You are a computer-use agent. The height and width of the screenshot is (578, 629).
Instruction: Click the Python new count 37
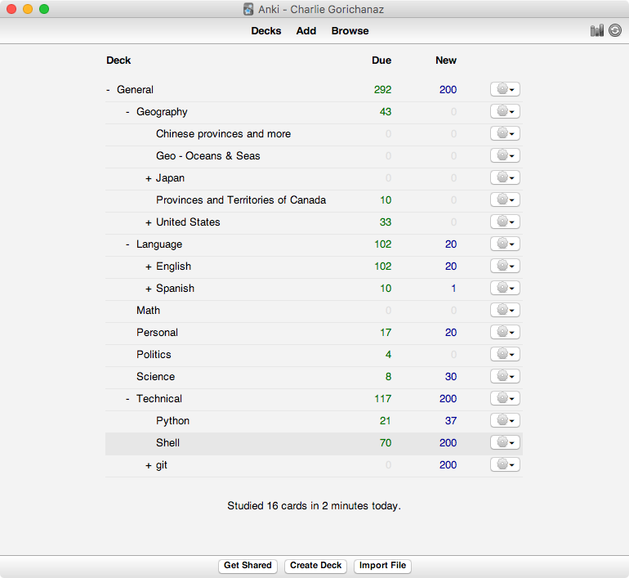[x=451, y=421]
